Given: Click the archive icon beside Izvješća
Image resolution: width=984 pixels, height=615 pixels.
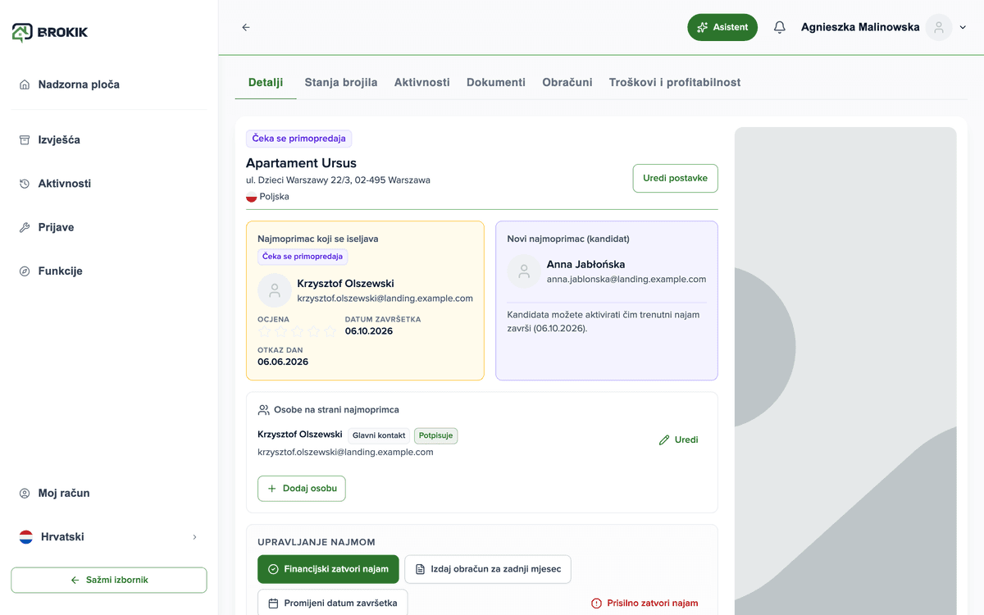Looking at the screenshot, I should click(x=25, y=139).
